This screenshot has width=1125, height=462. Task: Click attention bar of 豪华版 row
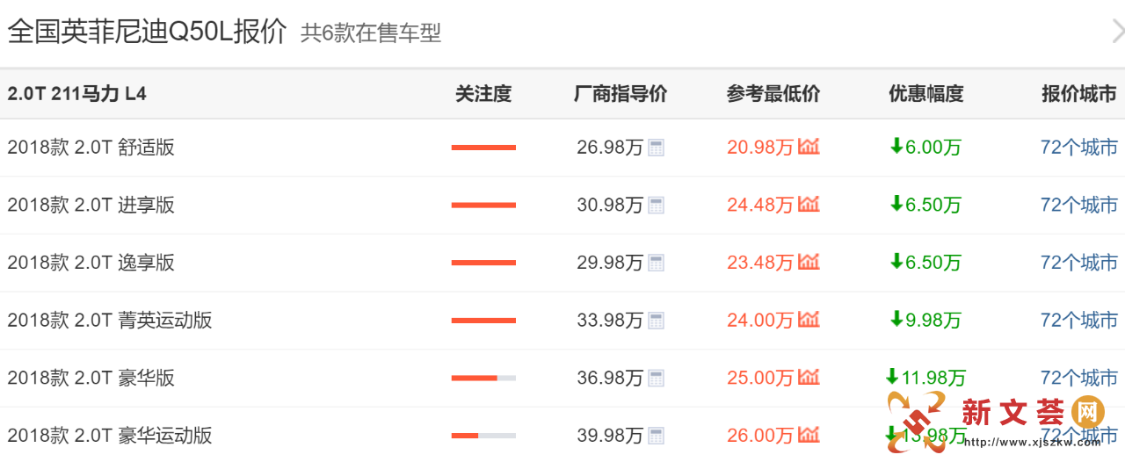coord(483,379)
